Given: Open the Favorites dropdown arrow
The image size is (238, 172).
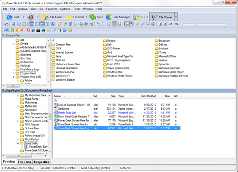Looking at the screenshot, I should click(x=87, y=17).
